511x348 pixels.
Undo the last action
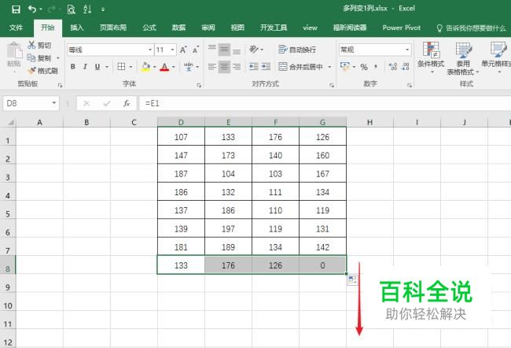coord(32,9)
